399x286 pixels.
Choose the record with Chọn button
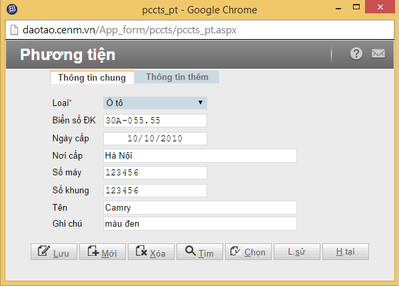pos(248,251)
